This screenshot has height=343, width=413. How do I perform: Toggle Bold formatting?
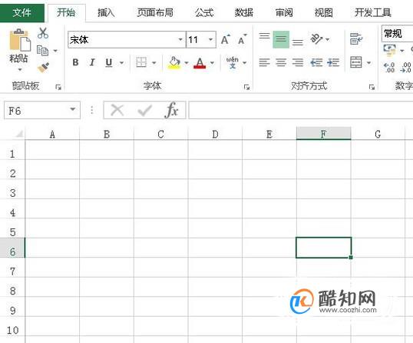(x=75, y=62)
